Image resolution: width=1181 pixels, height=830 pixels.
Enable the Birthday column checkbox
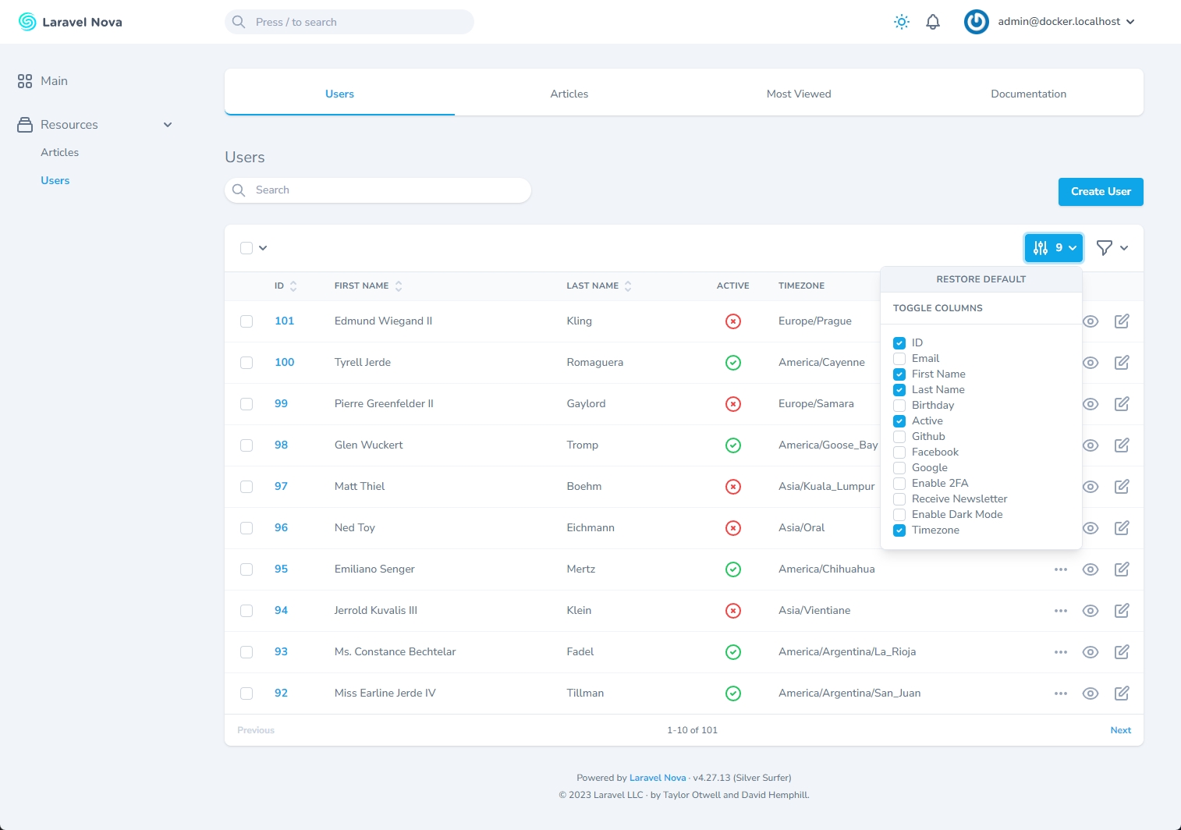(x=899, y=405)
